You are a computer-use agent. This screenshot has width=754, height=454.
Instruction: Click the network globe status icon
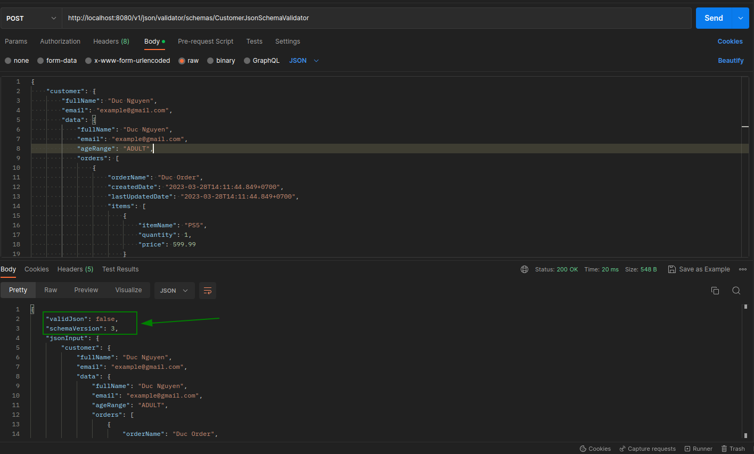click(524, 269)
